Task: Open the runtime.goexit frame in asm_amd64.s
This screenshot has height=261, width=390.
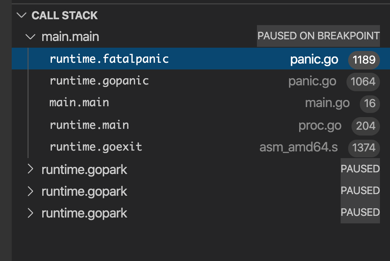Action: coord(96,147)
